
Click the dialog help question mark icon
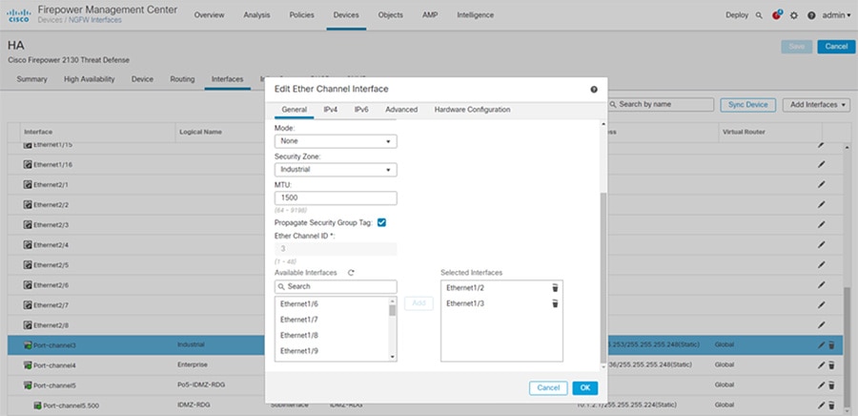[x=594, y=90]
